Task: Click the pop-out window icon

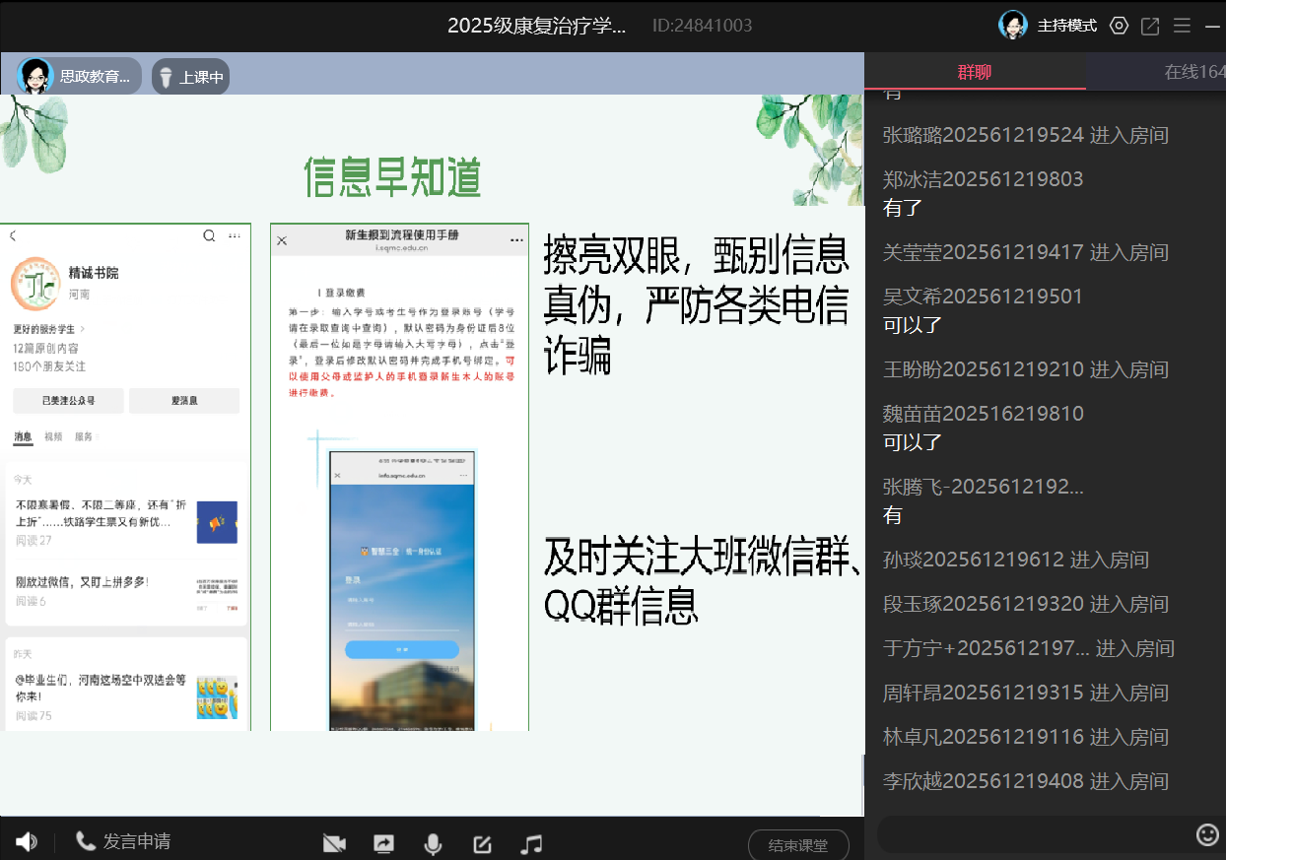Action: [1150, 26]
